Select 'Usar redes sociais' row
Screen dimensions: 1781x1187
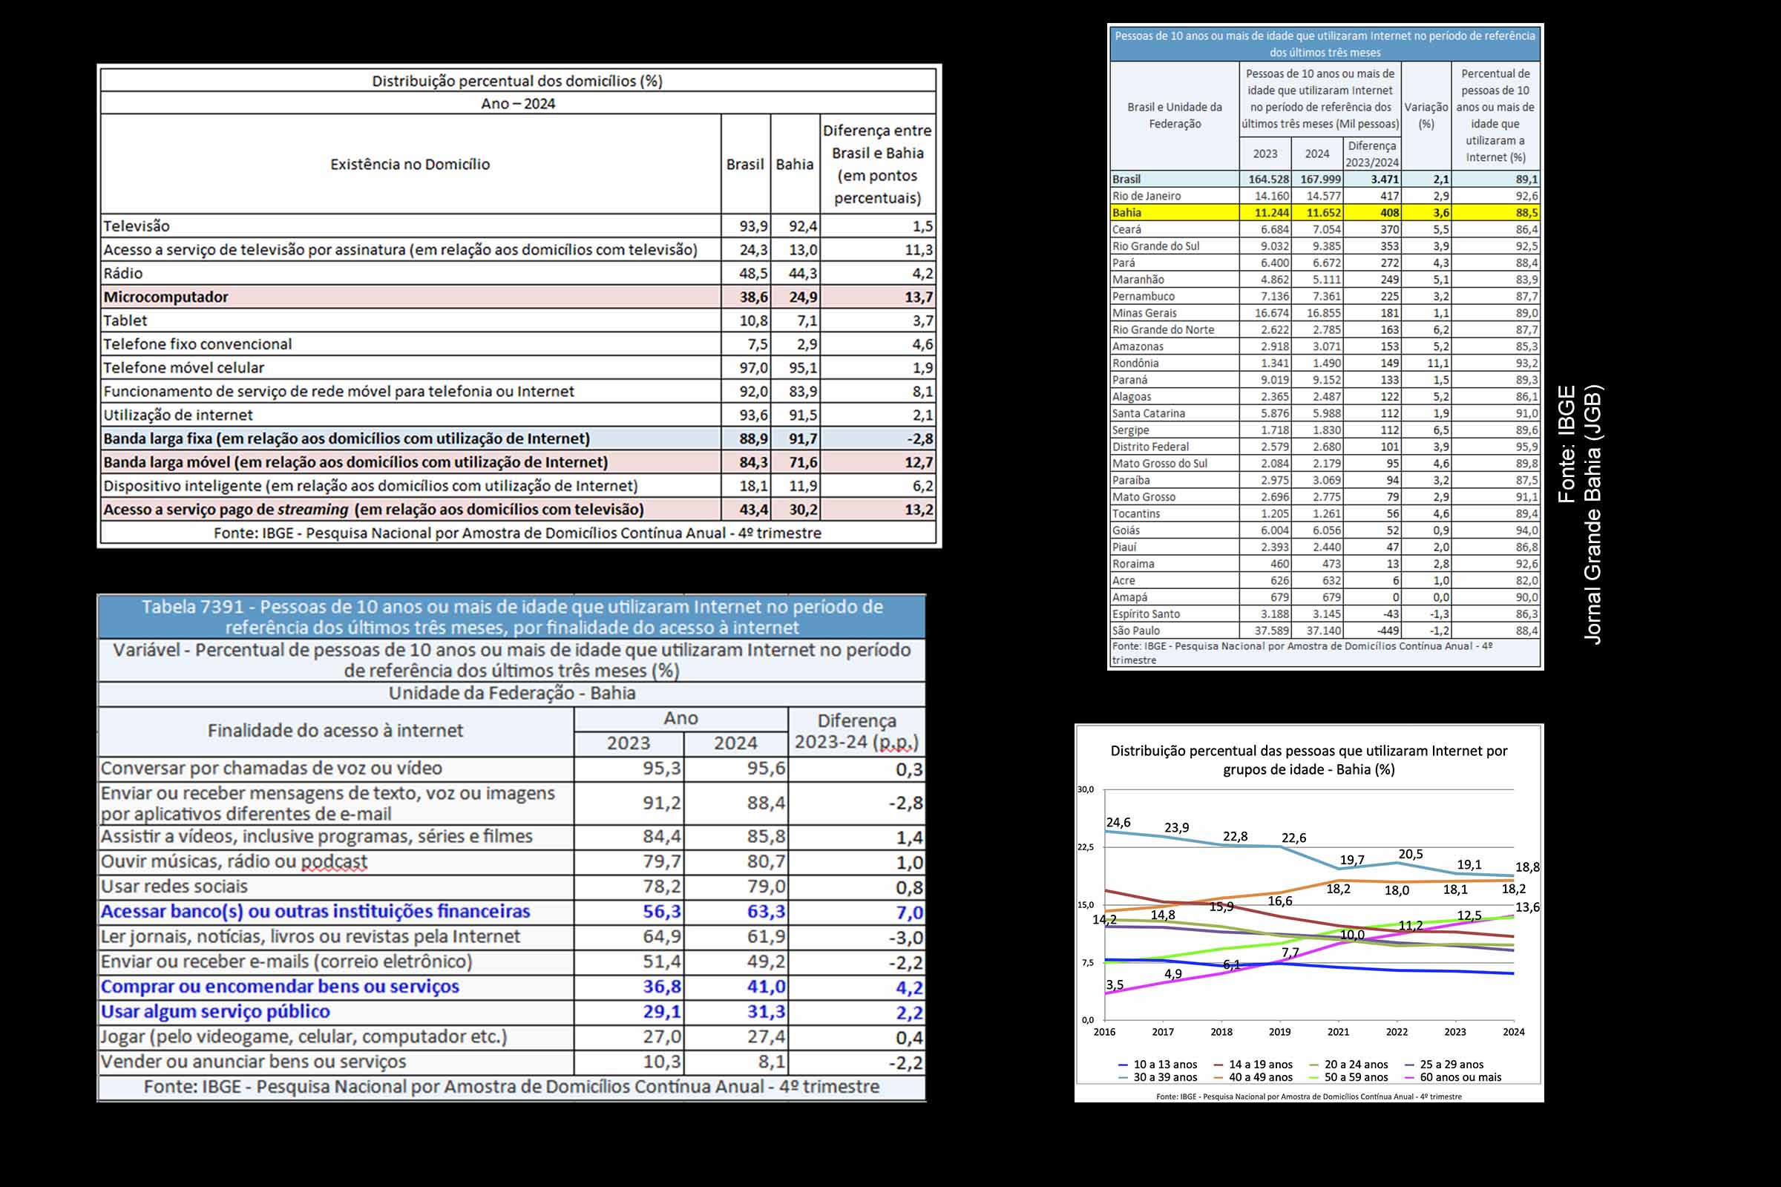[x=512, y=887]
